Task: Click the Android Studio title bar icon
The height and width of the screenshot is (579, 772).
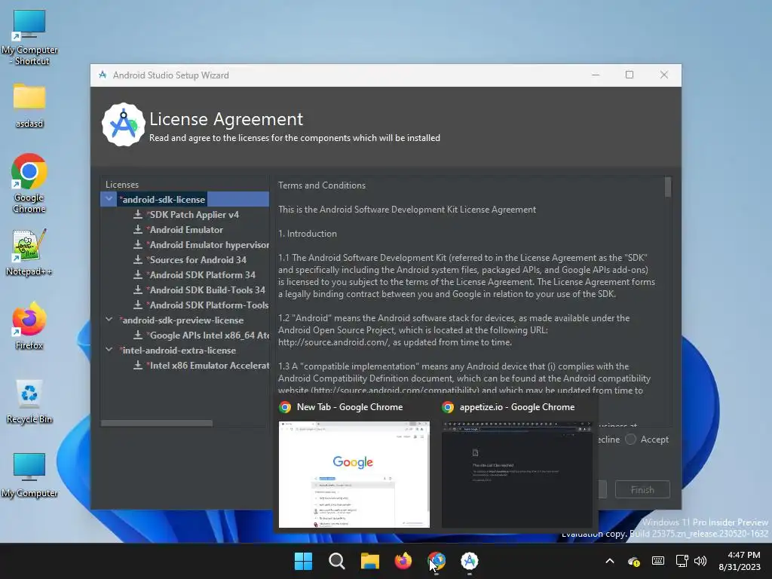Action: coord(103,75)
